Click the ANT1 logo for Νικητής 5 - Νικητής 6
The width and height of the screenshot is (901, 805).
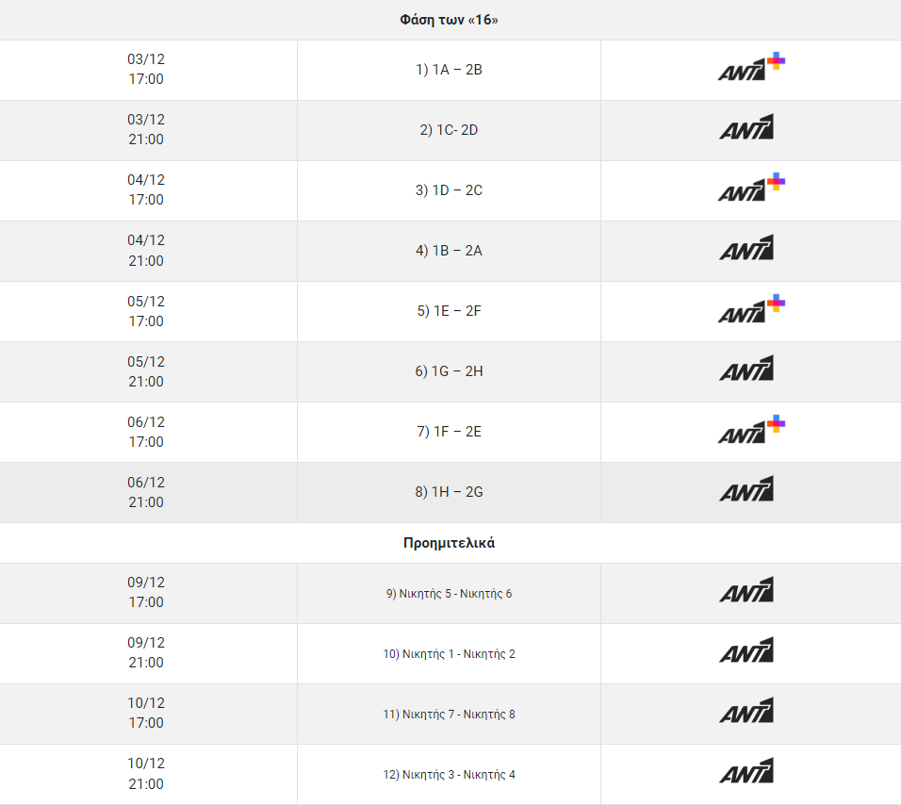(746, 592)
